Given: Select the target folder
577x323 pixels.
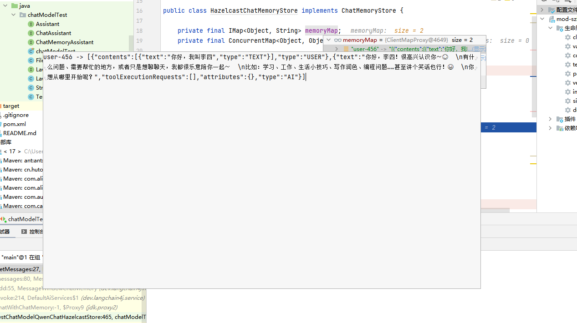Looking at the screenshot, I should point(11,106).
